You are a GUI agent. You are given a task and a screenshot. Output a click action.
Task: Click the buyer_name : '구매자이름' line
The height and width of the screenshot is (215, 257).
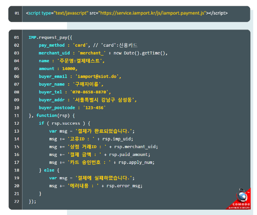[x=71, y=84]
